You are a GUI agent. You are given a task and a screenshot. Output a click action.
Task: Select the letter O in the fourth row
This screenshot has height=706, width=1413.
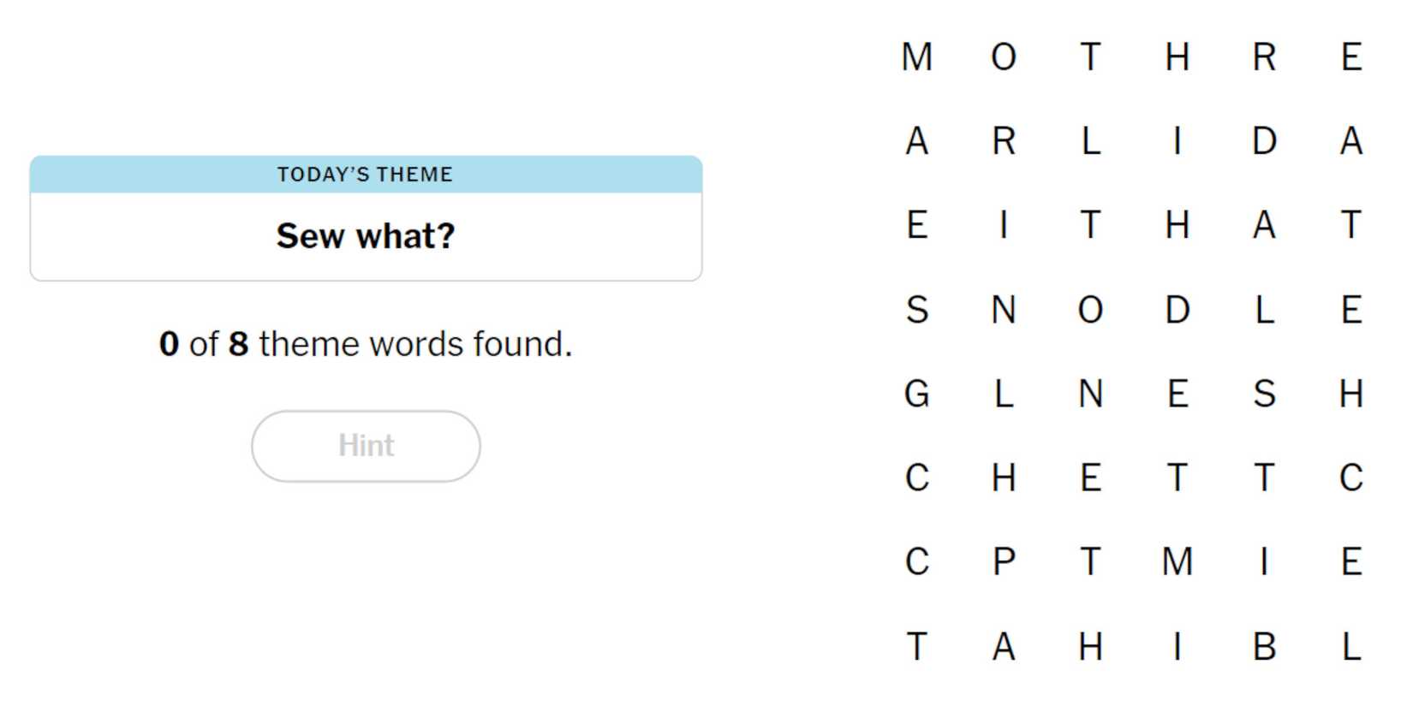pos(1090,311)
